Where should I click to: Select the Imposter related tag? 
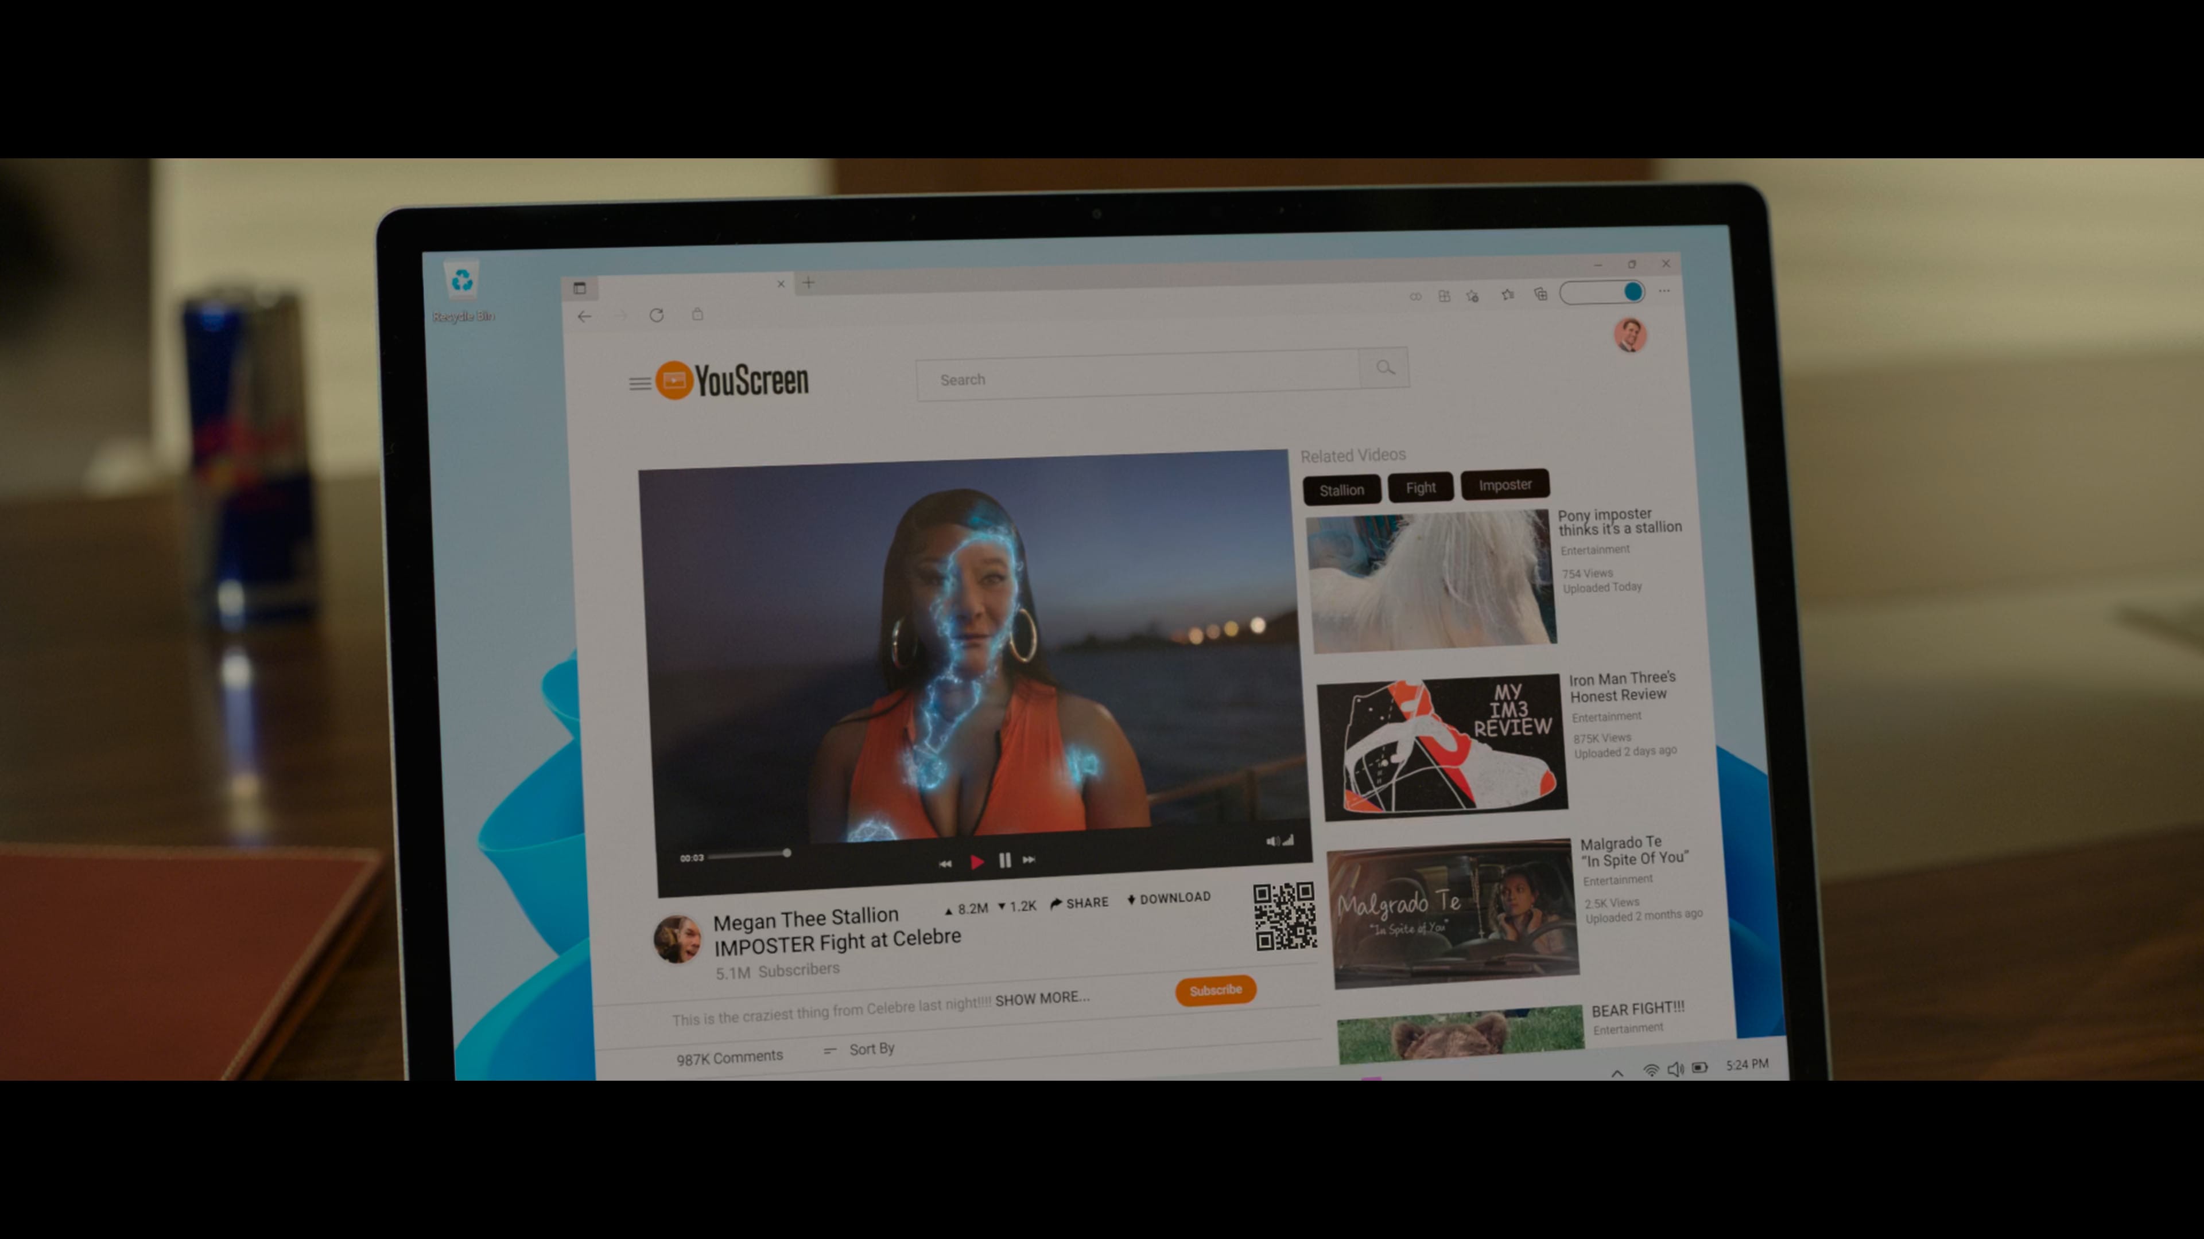point(1505,485)
